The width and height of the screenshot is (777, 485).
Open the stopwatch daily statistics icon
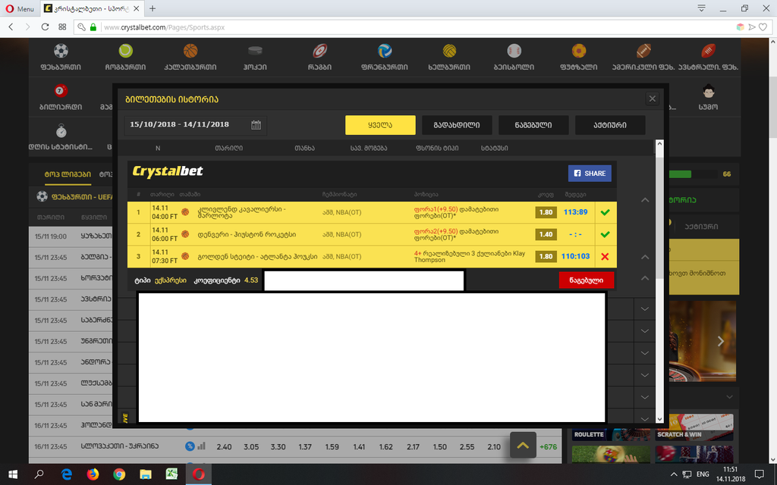pos(61,131)
